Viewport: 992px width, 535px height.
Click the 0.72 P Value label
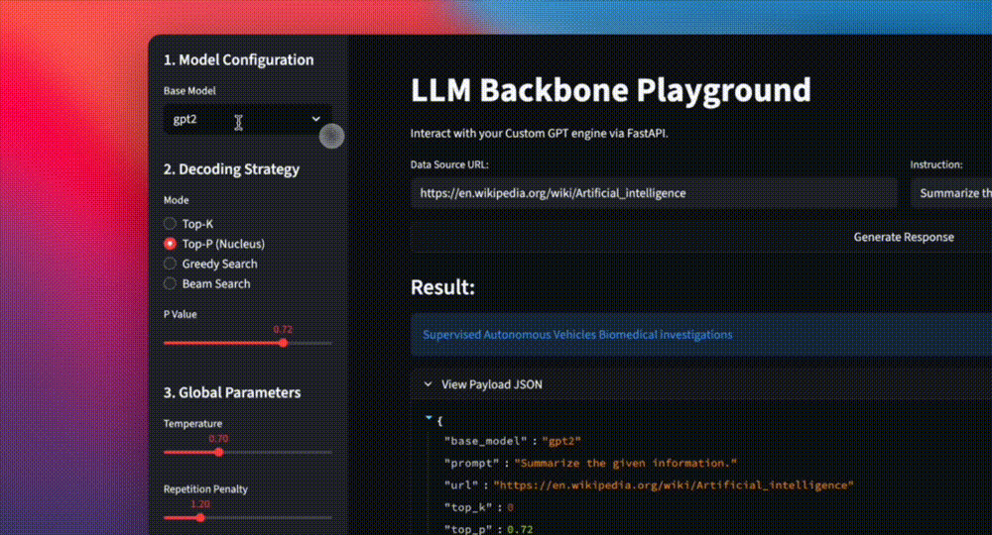(283, 329)
